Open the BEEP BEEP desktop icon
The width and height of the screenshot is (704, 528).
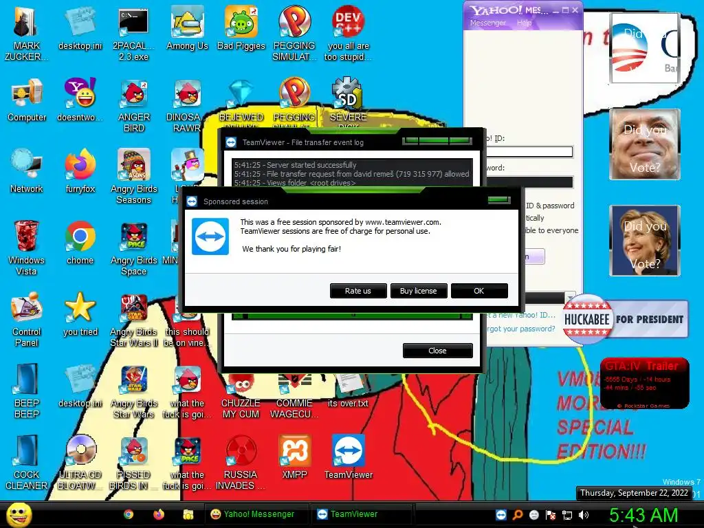coord(27,390)
